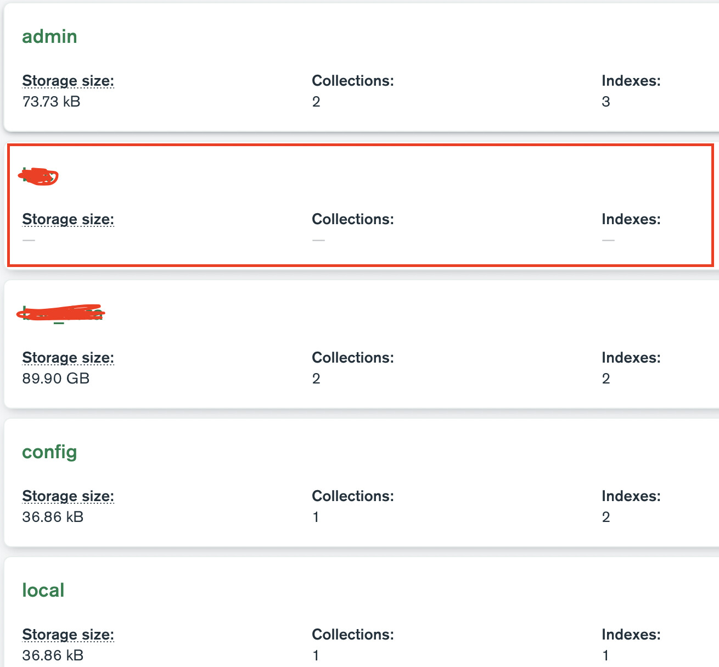Click Storage size label in the red-outlined card
This screenshot has height=667, width=719.
[x=68, y=219]
